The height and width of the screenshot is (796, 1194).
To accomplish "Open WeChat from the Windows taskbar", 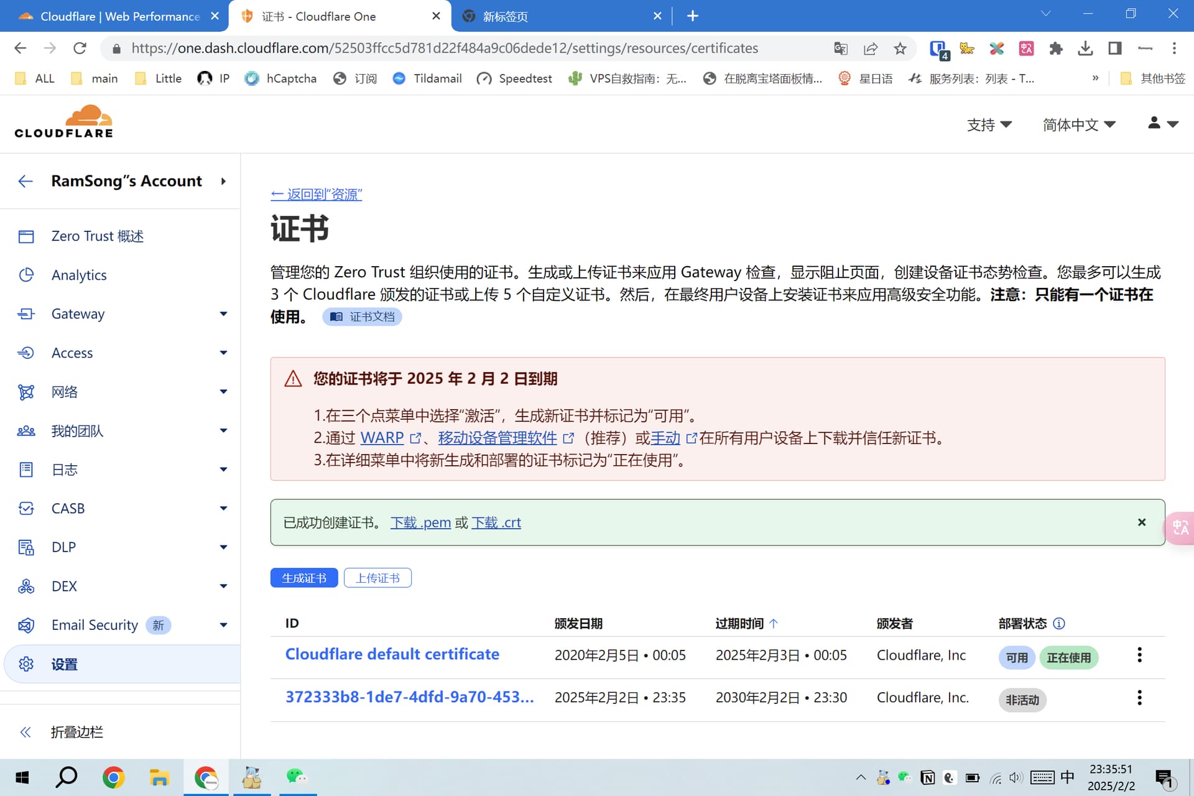I will [296, 777].
